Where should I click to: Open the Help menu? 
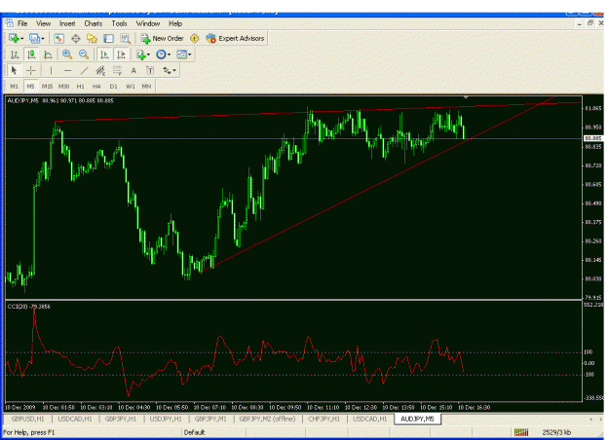175,23
